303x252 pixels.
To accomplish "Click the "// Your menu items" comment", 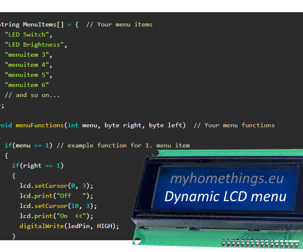I will pyautogui.click(x=119, y=24).
